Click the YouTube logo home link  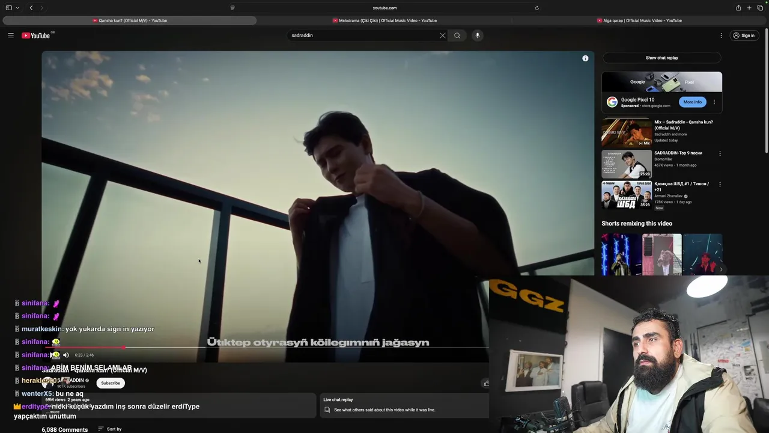(x=36, y=35)
